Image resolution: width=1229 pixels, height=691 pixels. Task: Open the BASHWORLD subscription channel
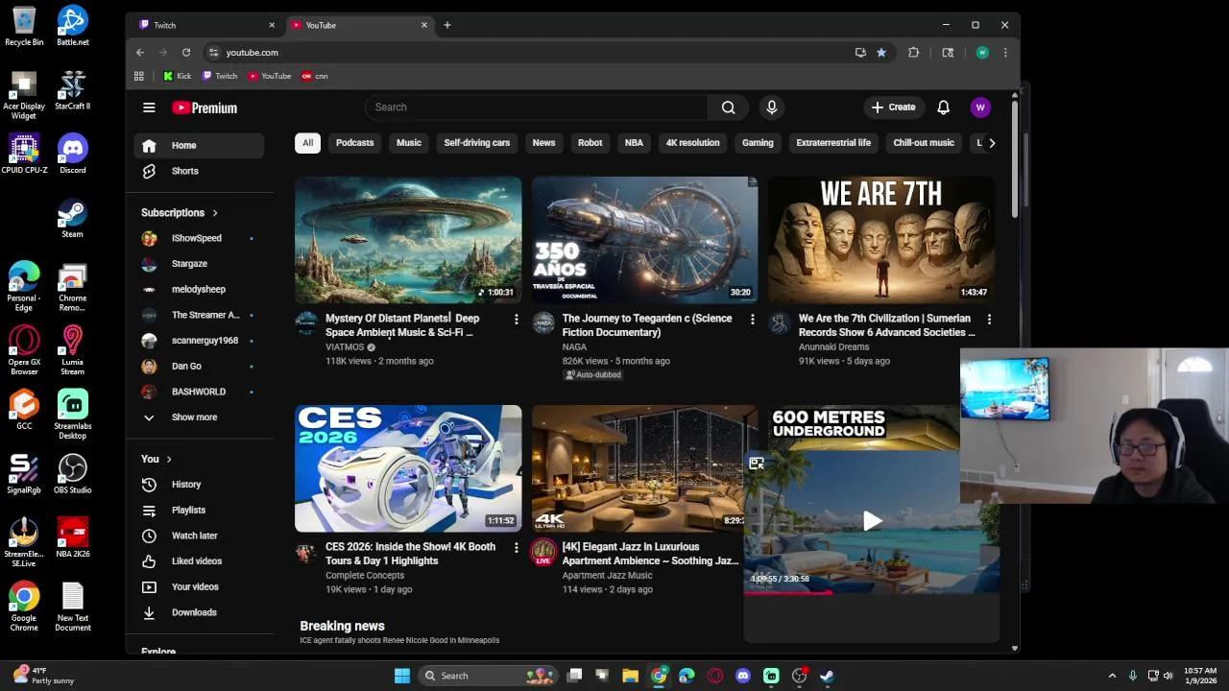pyautogui.click(x=199, y=392)
